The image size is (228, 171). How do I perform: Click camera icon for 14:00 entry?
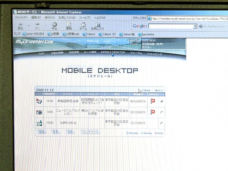click(39, 112)
